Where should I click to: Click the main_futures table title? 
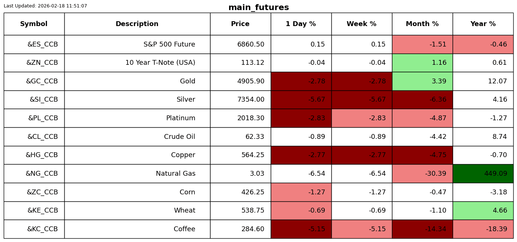tap(258, 7)
